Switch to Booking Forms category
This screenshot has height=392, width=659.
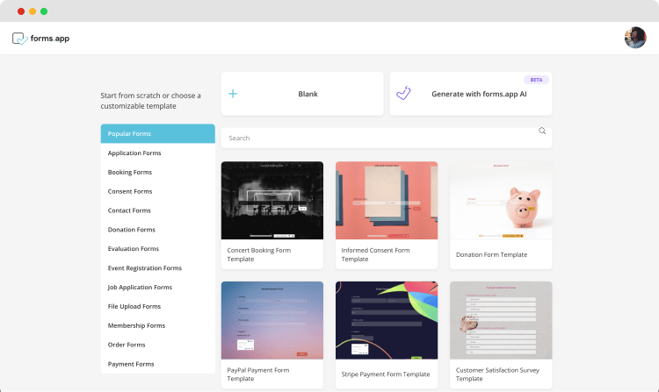click(x=130, y=172)
